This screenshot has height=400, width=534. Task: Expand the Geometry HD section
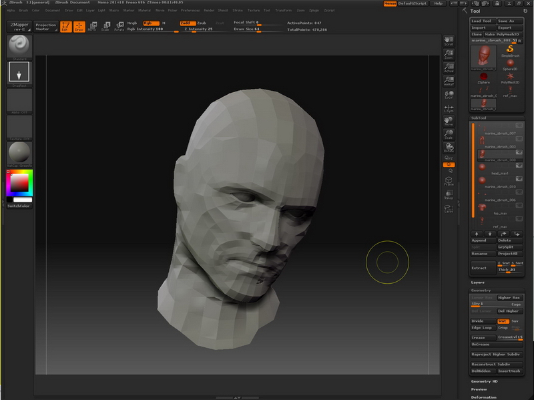pos(485,381)
